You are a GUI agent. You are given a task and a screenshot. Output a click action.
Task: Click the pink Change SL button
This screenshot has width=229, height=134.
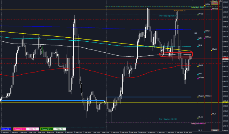click(x=20, y=129)
